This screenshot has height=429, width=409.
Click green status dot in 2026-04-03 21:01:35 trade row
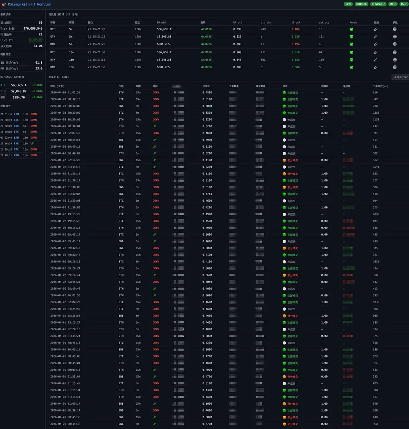[x=285, y=93]
